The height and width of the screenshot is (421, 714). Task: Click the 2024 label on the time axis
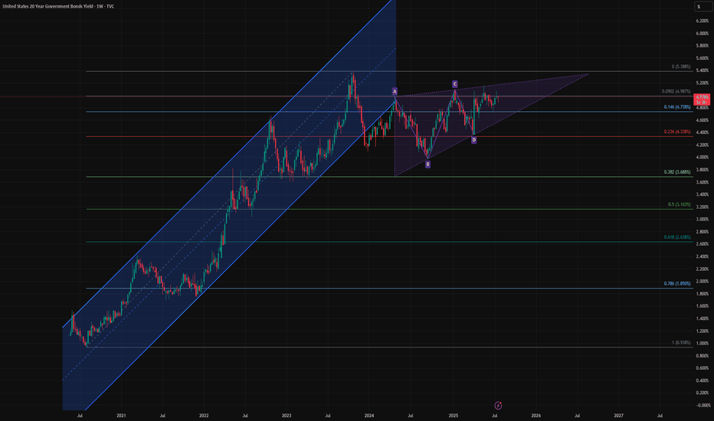369,416
